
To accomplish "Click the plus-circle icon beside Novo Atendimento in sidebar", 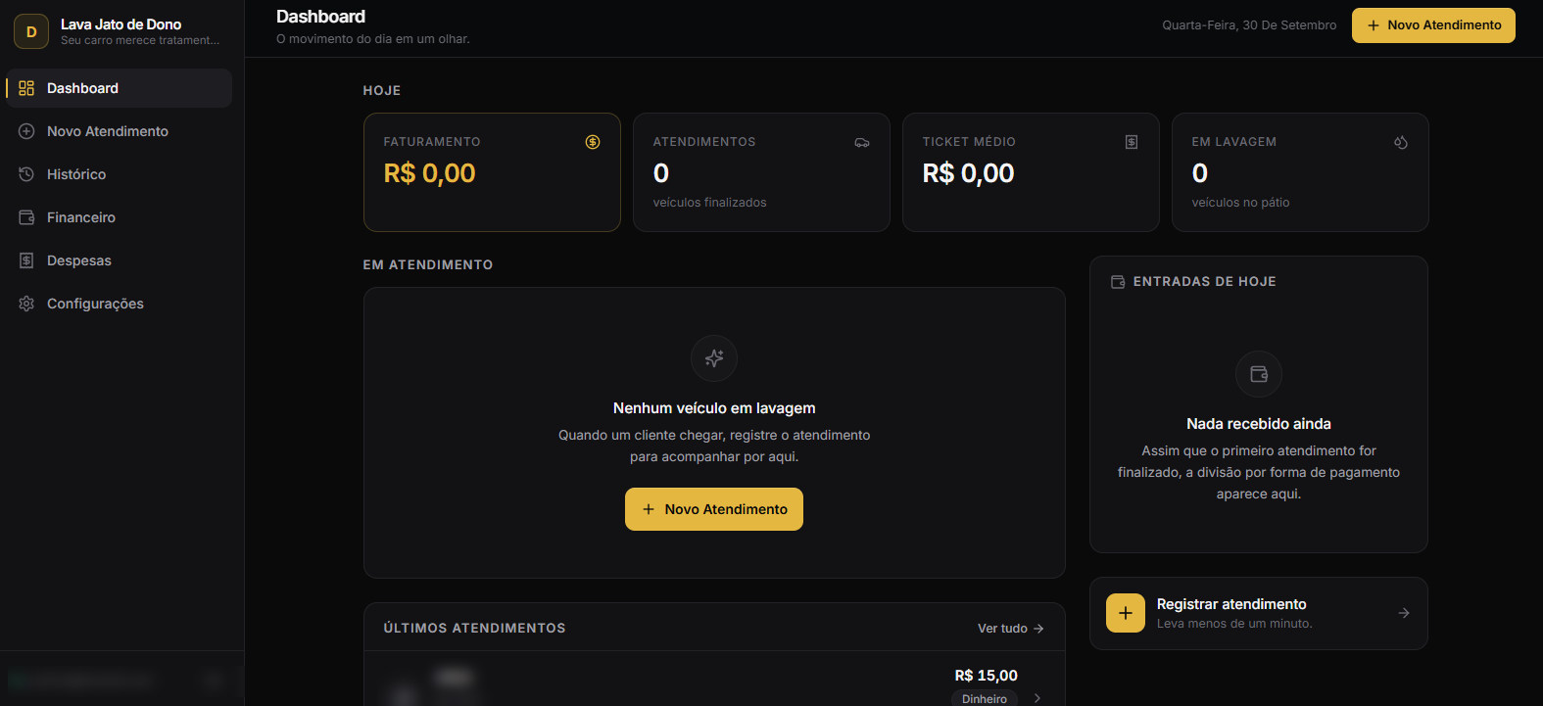I will [x=26, y=131].
